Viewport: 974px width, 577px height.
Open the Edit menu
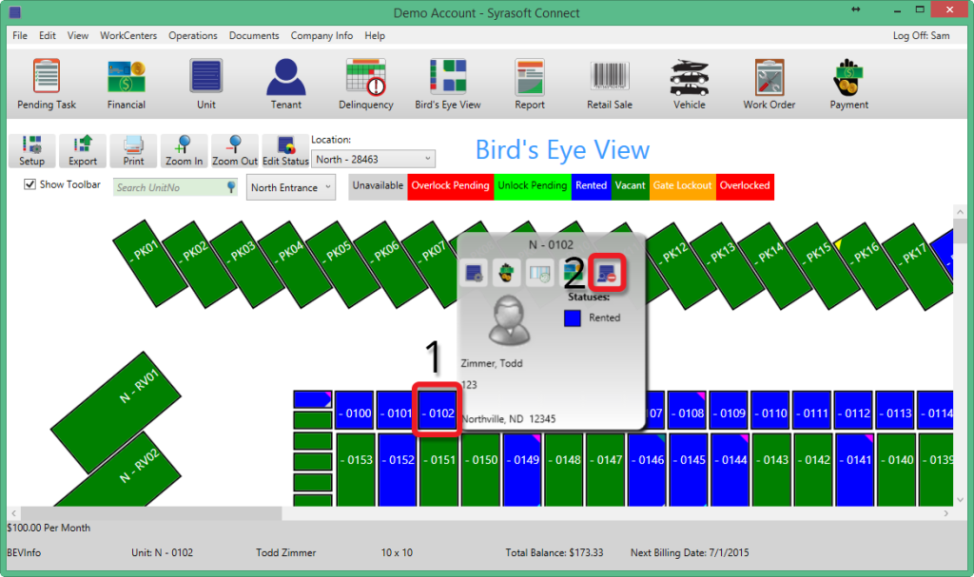48,35
